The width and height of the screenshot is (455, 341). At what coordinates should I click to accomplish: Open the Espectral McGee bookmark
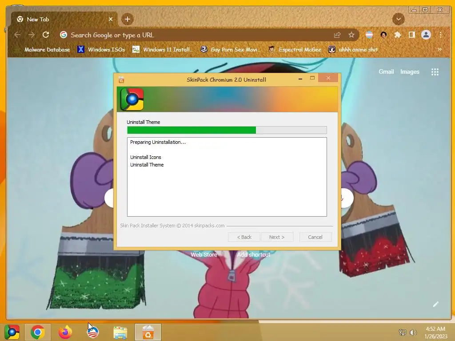point(295,50)
